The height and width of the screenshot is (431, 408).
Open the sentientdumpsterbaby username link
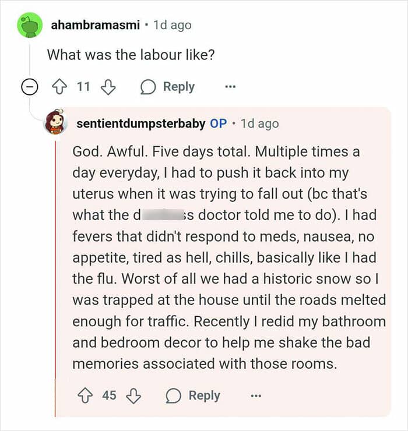pos(140,123)
